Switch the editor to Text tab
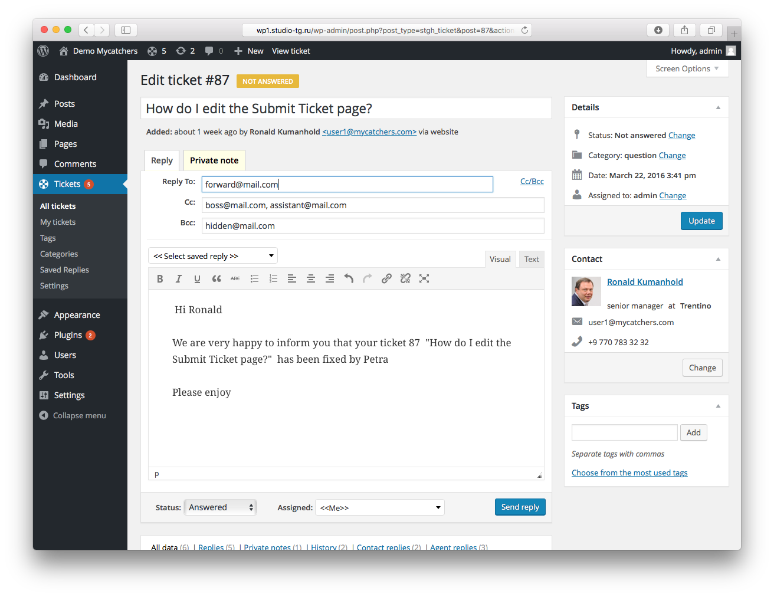The height and width of the screenshot is (597, 774). 532,260
